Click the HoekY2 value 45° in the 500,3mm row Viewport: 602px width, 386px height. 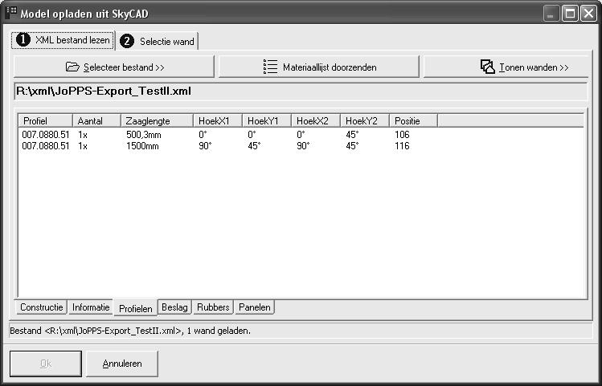point(352,135)
